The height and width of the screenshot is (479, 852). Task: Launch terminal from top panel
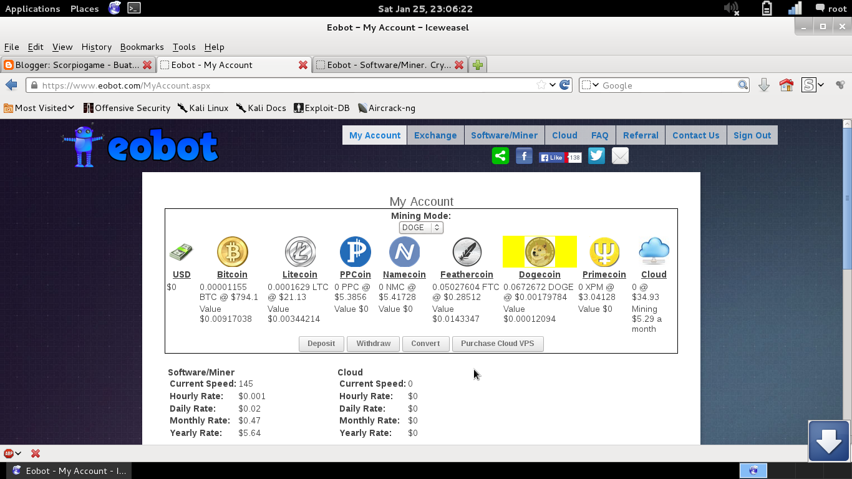tap(133, 8)
